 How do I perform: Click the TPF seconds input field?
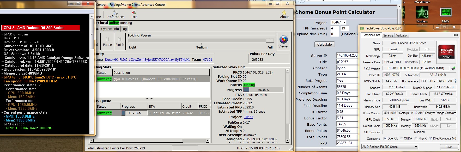point(345,28)
